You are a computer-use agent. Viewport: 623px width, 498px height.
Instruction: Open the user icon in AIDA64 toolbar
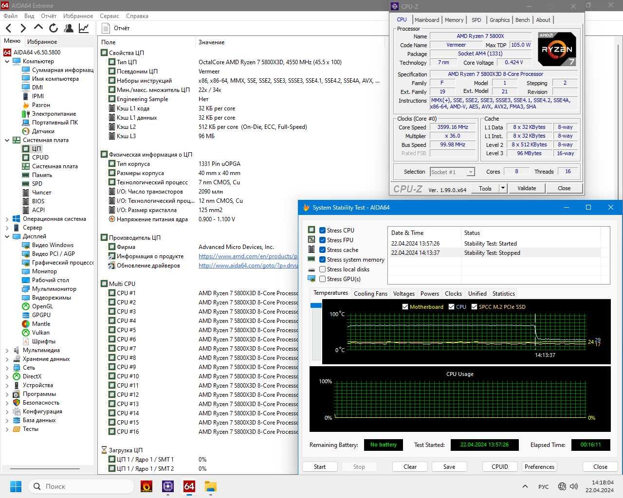[x=69, y=28]
